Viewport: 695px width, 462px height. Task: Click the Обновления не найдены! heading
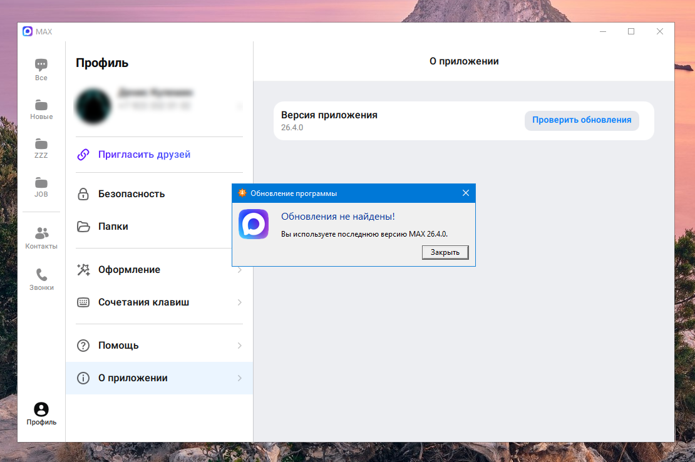click(337, 217)
